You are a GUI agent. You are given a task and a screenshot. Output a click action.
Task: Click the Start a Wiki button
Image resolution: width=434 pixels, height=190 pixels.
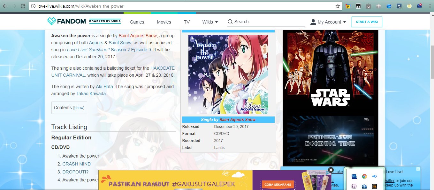coord(367,22)
